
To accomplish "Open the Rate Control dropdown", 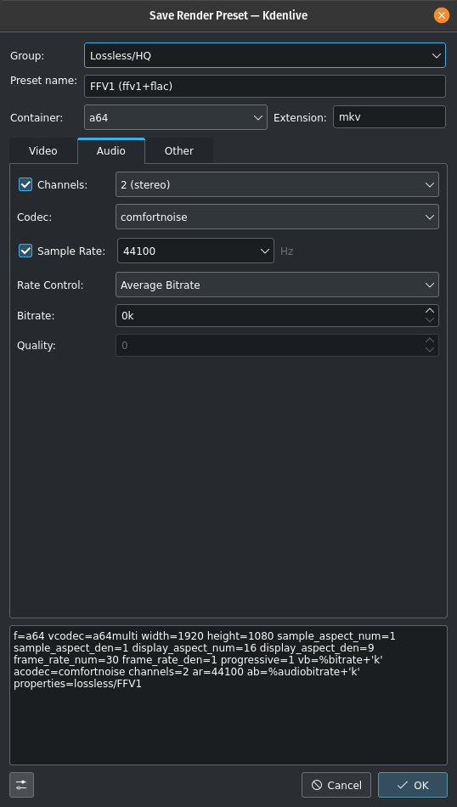I will tap(278, 285).
